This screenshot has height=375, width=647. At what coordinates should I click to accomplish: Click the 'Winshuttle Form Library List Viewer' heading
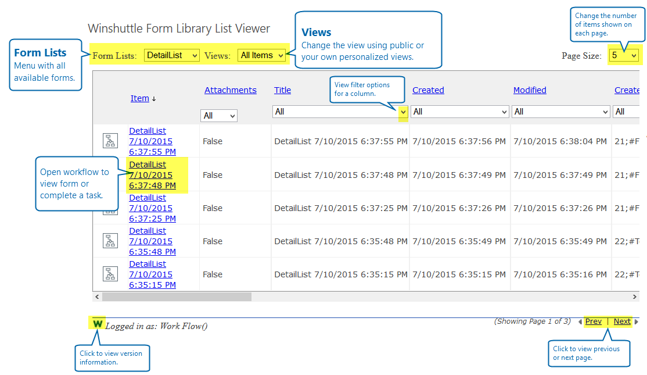[x=179, y=28]
